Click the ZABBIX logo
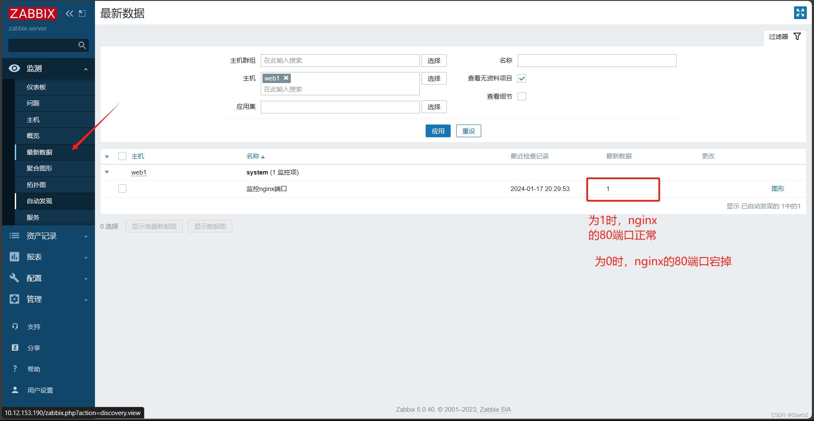 point(32,14)
